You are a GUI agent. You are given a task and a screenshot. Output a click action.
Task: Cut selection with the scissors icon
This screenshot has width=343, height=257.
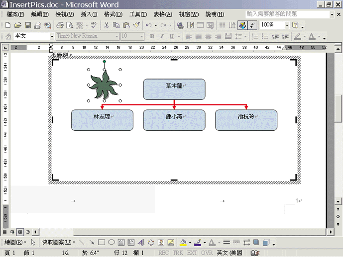click(107, 25)
